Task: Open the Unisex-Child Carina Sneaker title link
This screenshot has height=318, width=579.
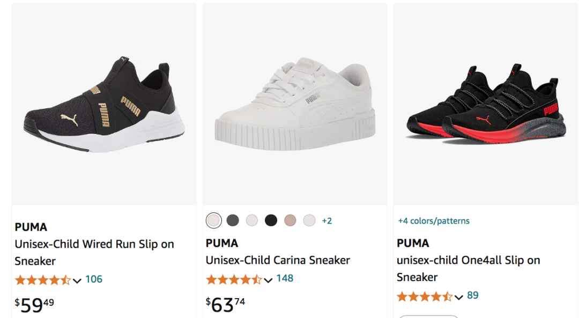Action: pyautogui.click(x=278, y=260)
